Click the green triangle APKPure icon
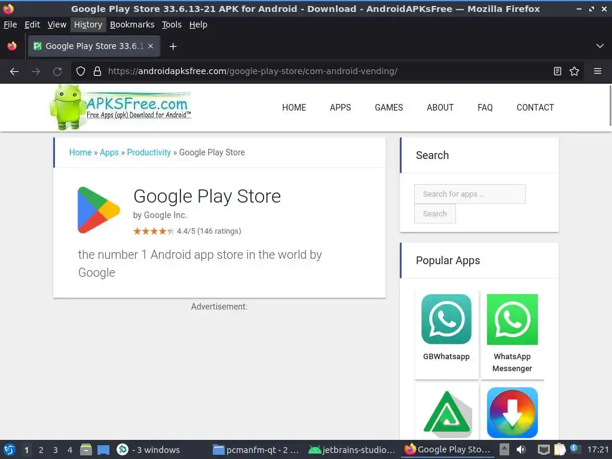 click(447, 414)
